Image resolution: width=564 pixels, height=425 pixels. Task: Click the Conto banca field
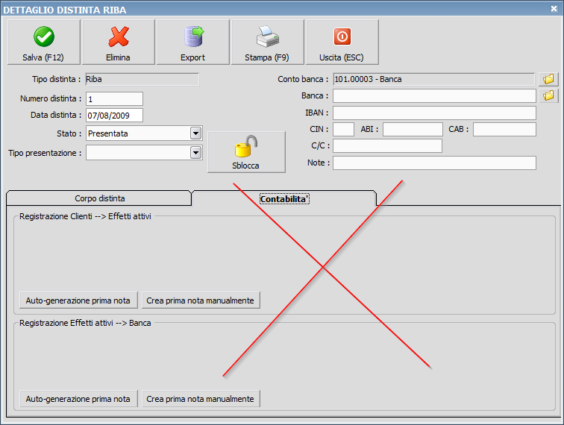point(433,79)
